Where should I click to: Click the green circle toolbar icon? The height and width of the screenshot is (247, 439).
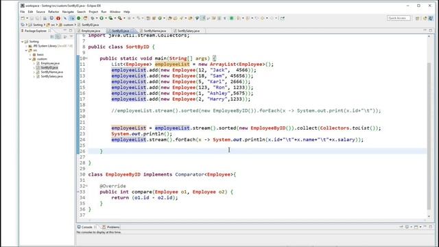pyautogui.click(x=79, y=19)
